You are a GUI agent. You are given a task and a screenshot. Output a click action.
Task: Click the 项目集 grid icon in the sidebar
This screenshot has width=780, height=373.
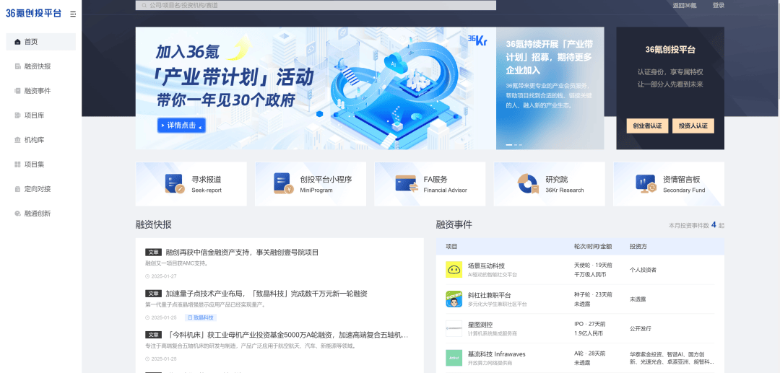point(18,164)
